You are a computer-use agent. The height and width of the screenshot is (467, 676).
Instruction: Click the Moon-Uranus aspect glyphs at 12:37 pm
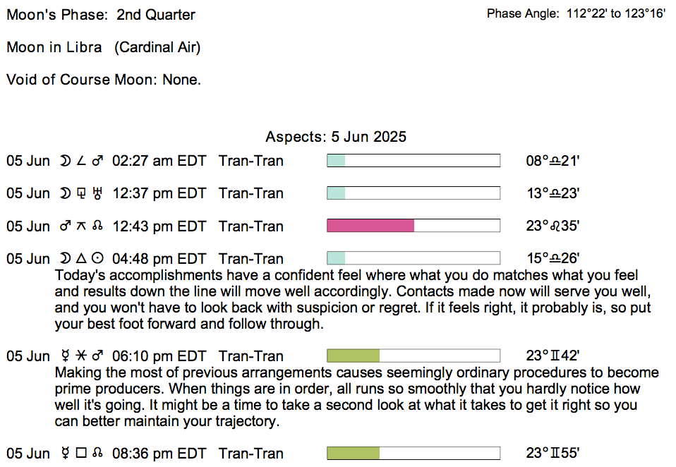click(x=82, y=194)
